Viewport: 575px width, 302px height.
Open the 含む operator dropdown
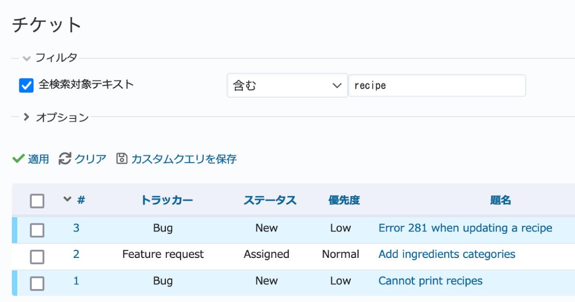(287, 85)
